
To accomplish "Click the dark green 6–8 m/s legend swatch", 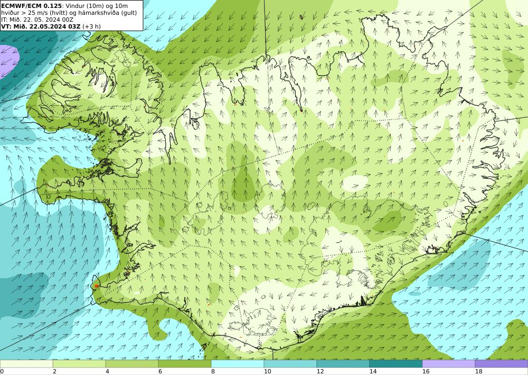I will (x=184, y=363).
